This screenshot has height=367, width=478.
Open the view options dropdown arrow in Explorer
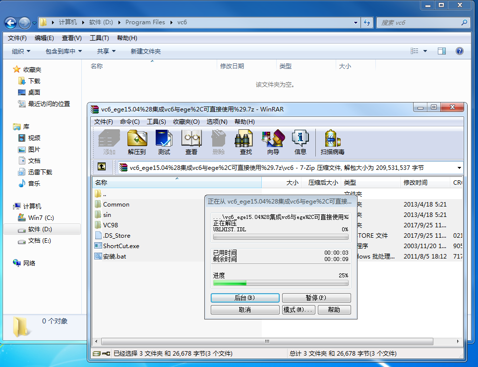click(x=425, y=51)
